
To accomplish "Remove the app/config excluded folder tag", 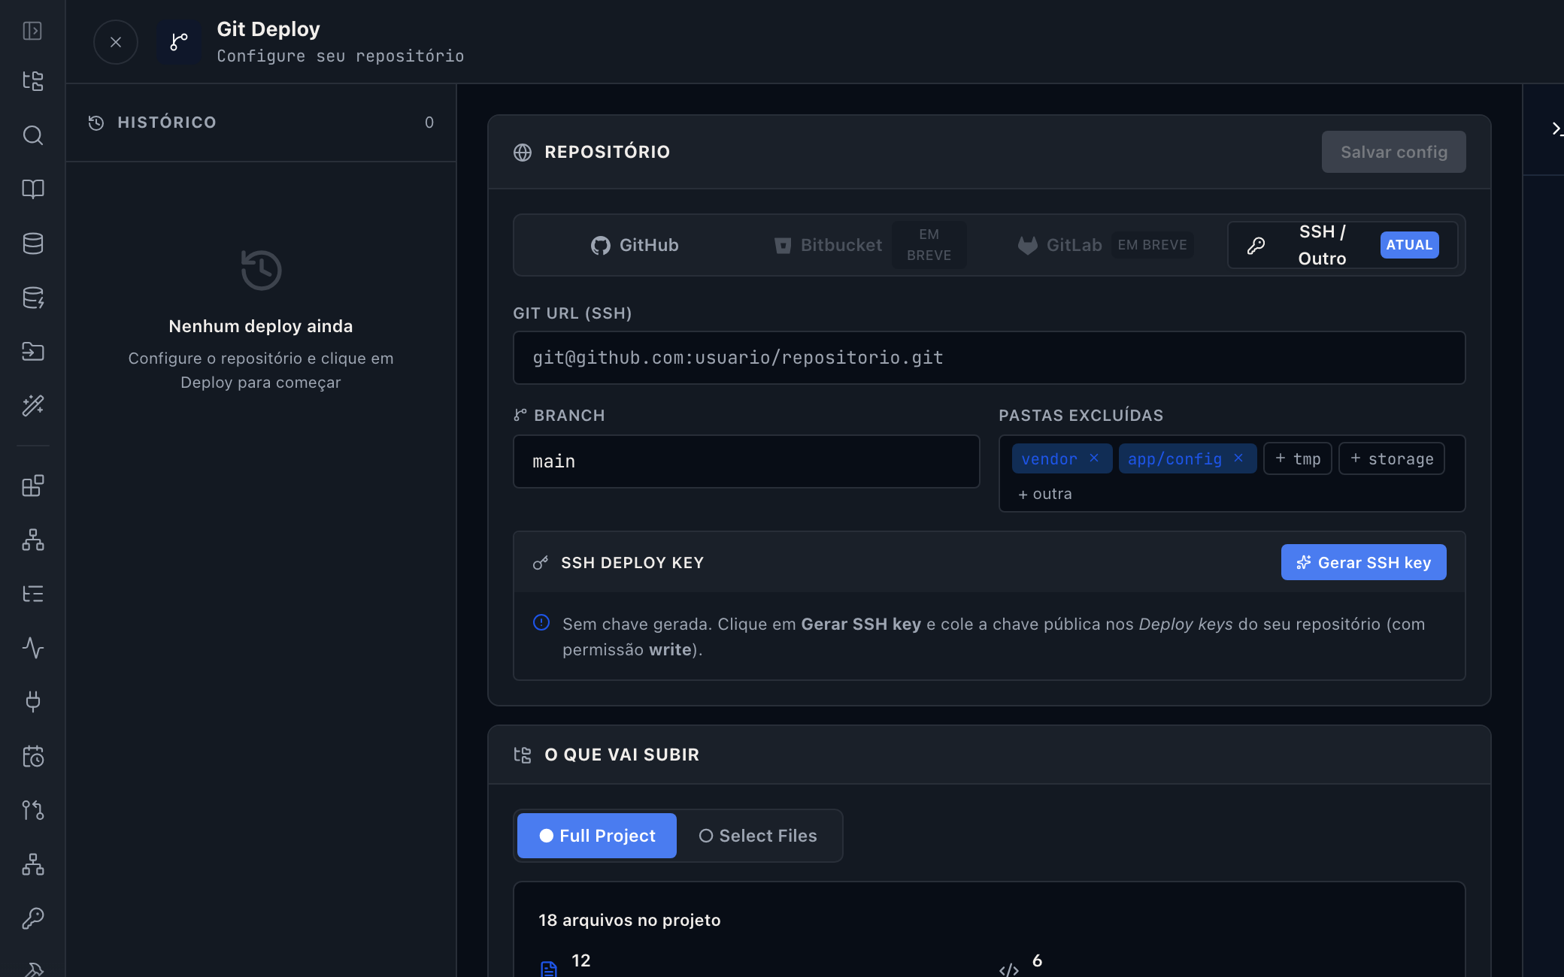I will pyautogui.click(x=1238, y=458).
